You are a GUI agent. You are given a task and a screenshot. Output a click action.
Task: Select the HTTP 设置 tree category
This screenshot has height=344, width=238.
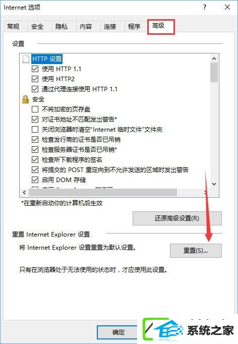click(x=47, y=59)
